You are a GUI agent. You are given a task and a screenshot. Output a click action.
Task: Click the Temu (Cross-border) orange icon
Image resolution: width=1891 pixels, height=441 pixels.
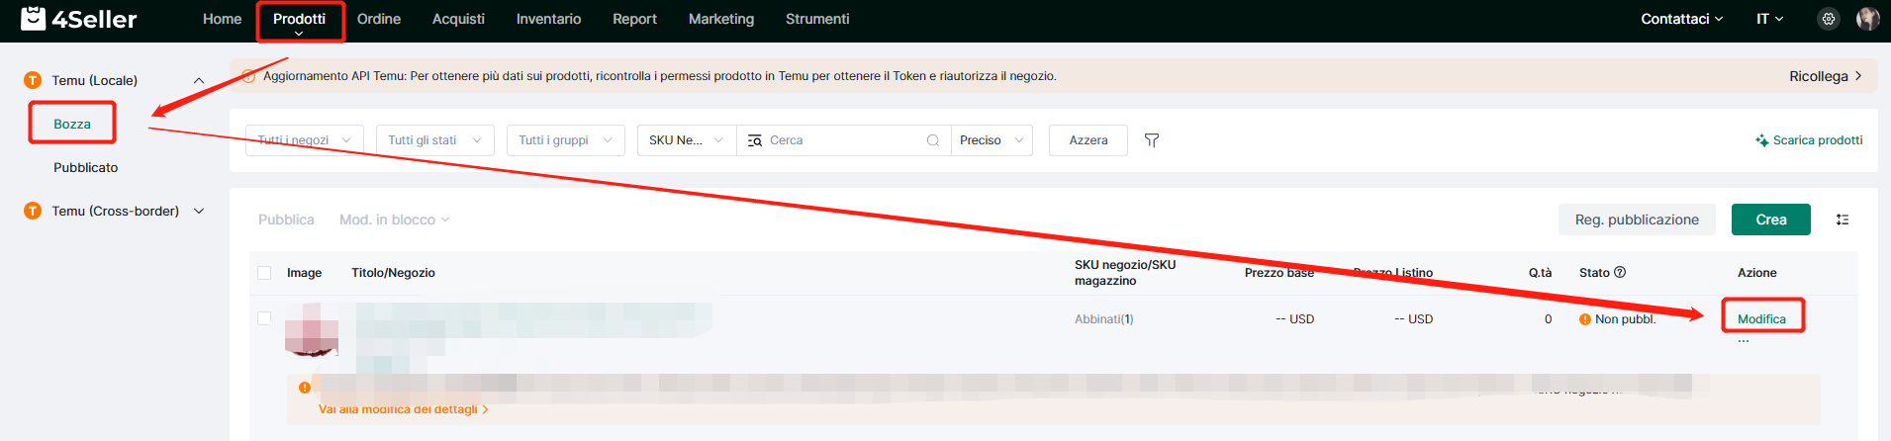click(33, 211)
